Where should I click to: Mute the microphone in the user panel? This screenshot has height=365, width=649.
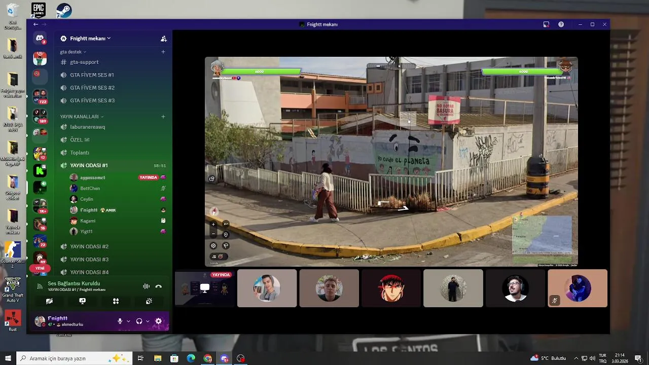point(120,321)
